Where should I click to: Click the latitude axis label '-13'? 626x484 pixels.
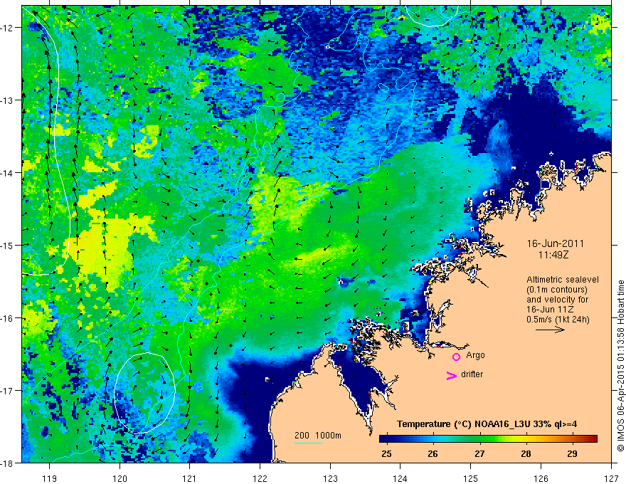pos(8,100)
